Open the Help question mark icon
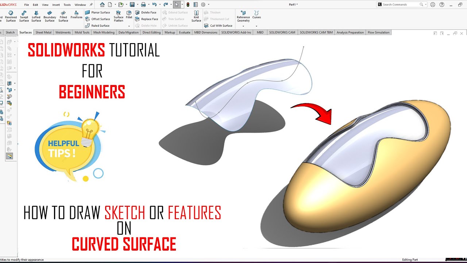The height and width of the screenshot is (263, 467). point(442,4)
